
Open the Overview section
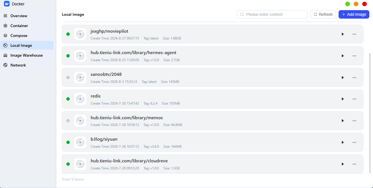point(27,16)
